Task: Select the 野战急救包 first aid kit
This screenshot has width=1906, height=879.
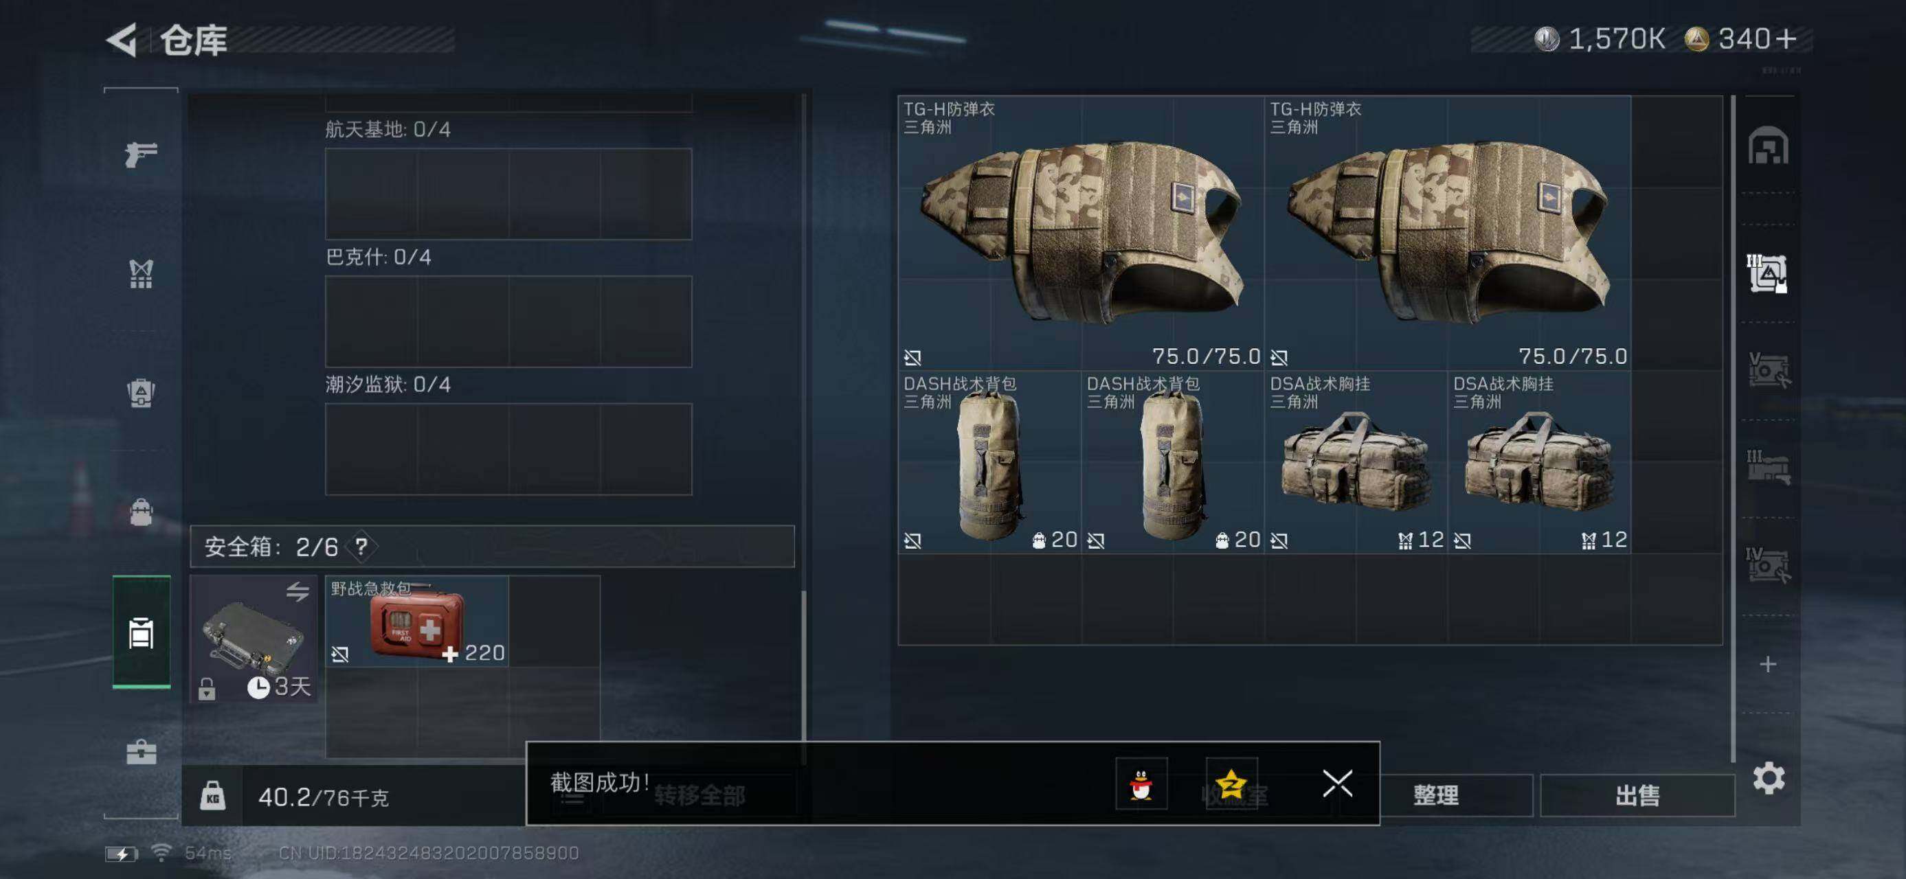Action: (417, 621)
